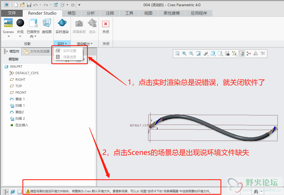Open the 外观 appearance sphere
The width and height of the screenshot is (284, 195).
click(20, 23)
